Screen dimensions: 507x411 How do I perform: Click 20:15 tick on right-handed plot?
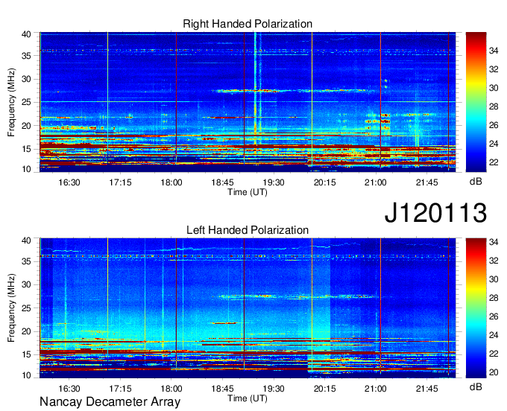(324, 182)
